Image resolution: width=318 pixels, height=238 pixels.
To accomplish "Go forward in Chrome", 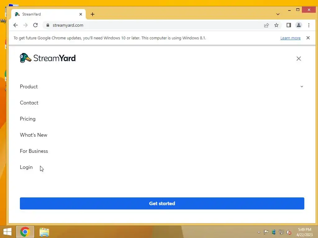I will [x=25, y=25].
